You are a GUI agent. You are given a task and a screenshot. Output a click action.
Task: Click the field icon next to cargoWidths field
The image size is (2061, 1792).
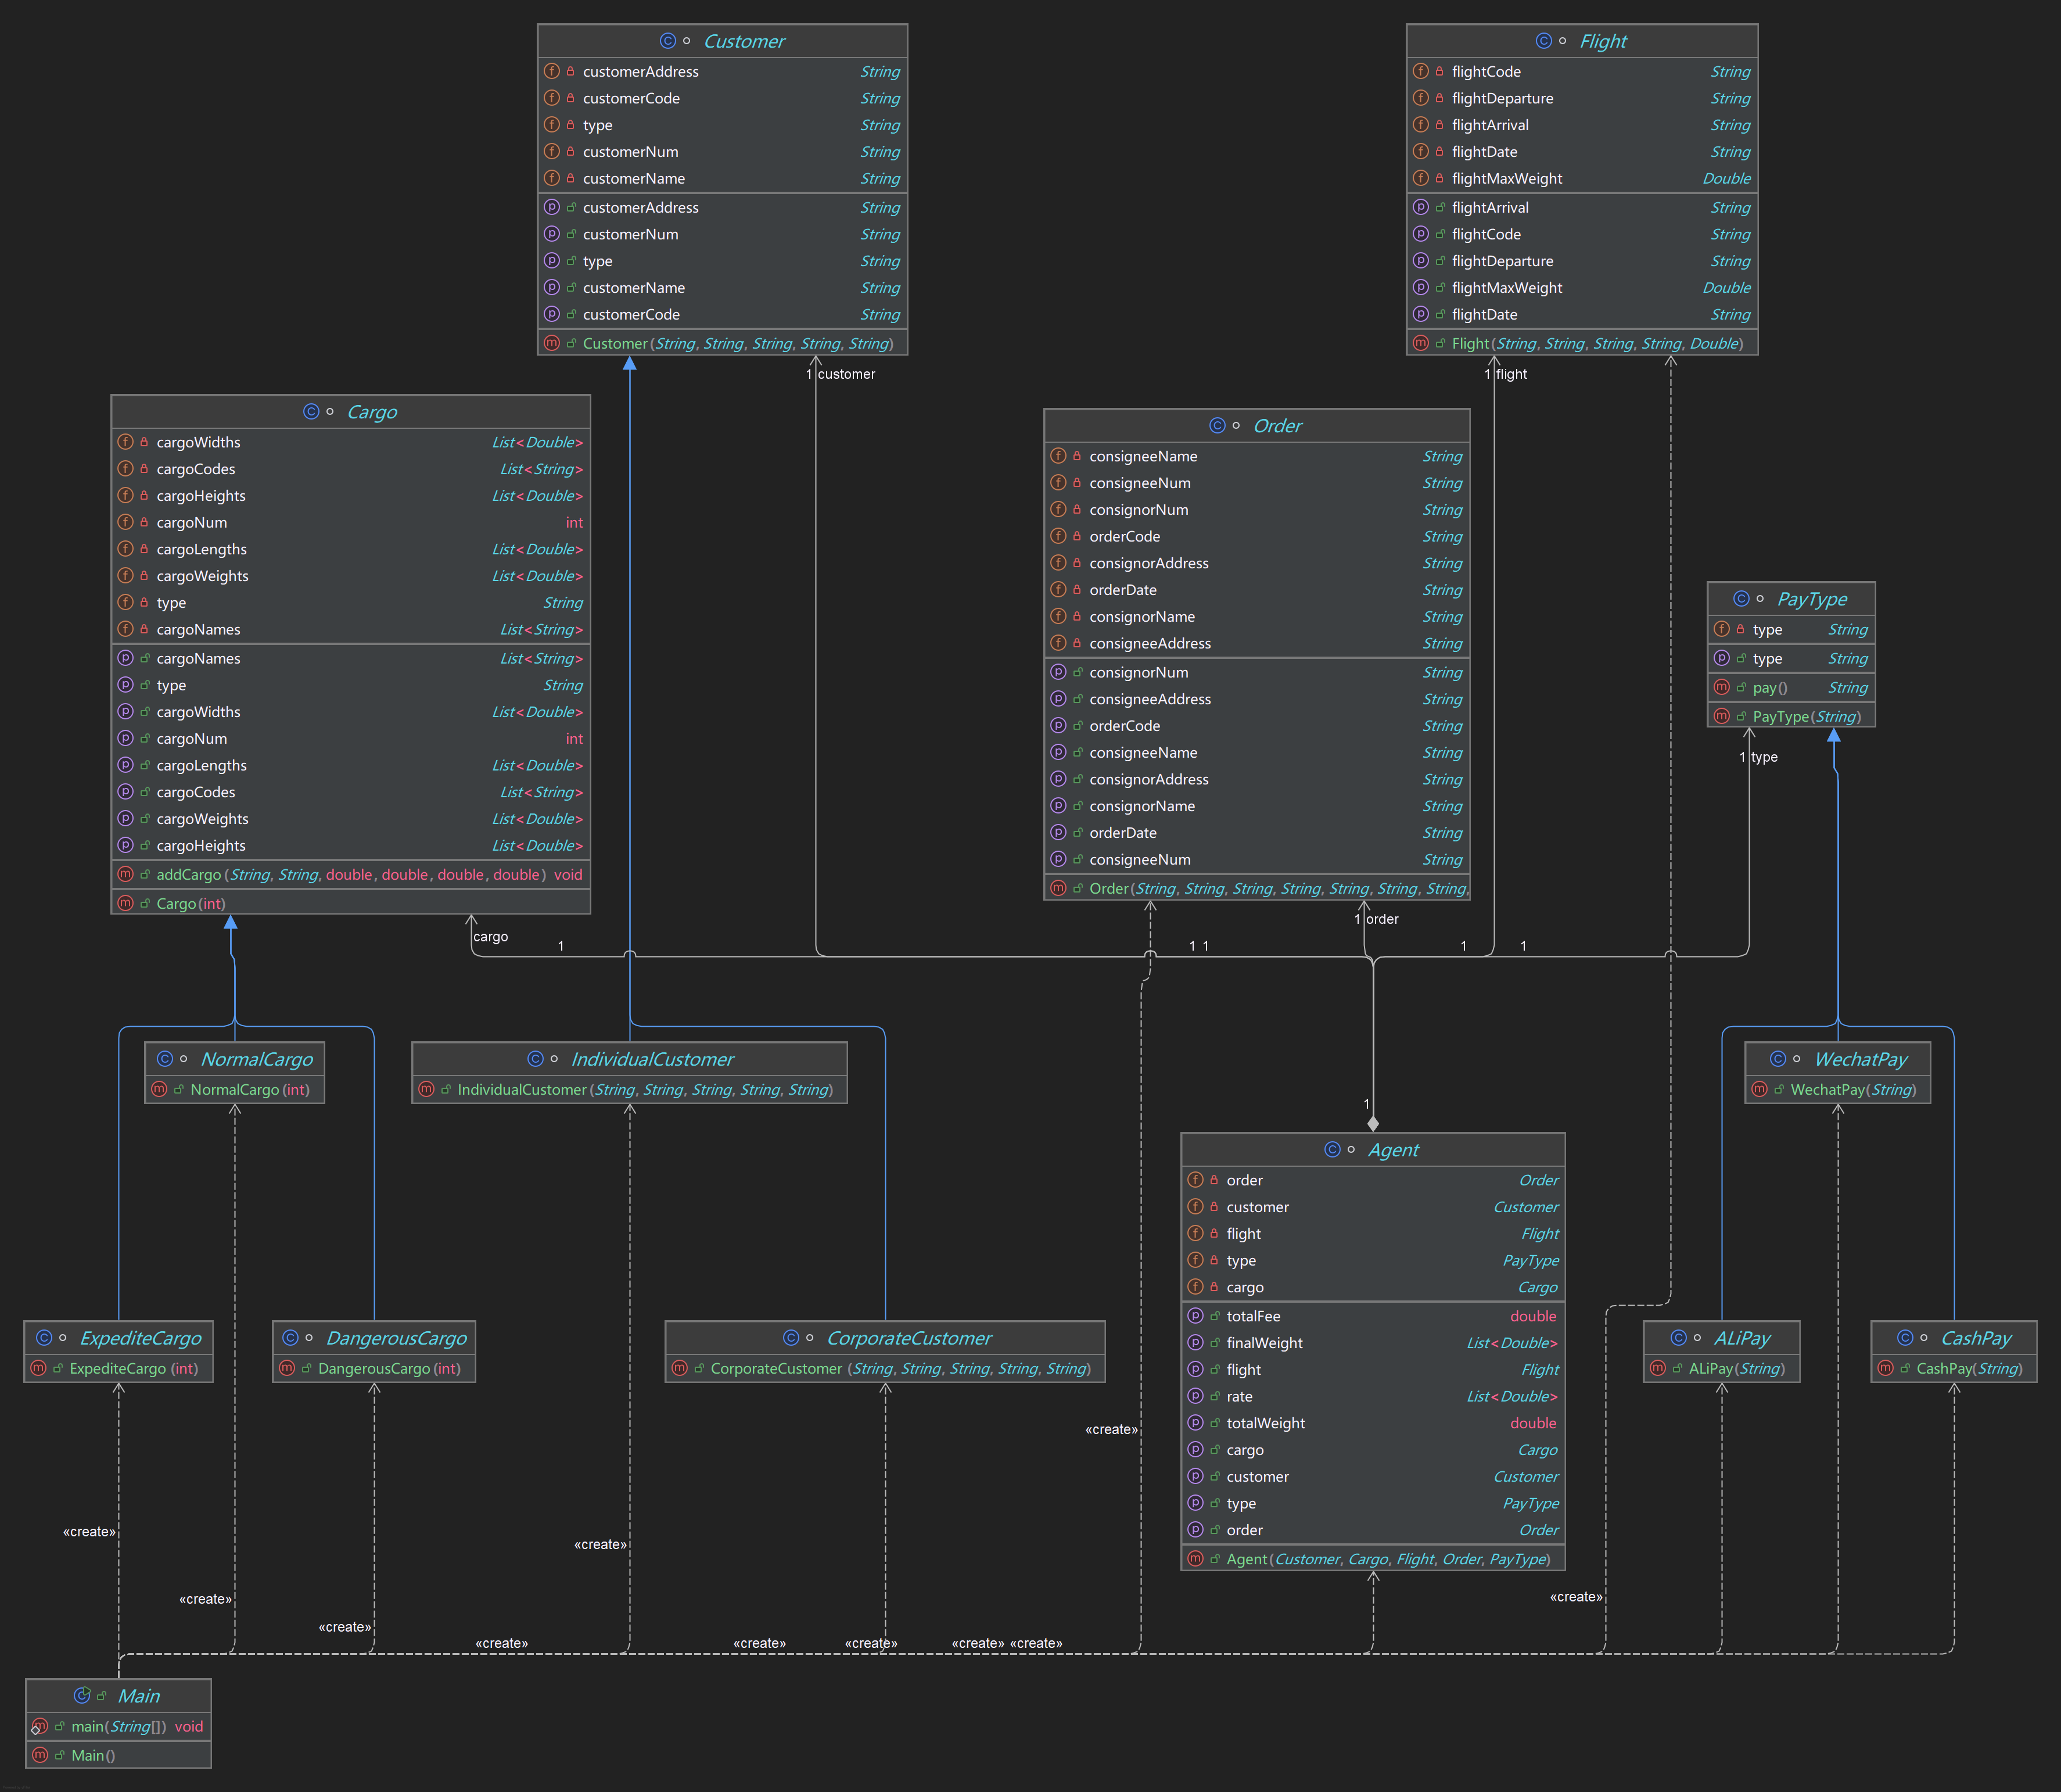(x=125, y=442)
